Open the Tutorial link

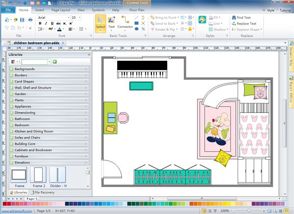click(x=285, y=10)
